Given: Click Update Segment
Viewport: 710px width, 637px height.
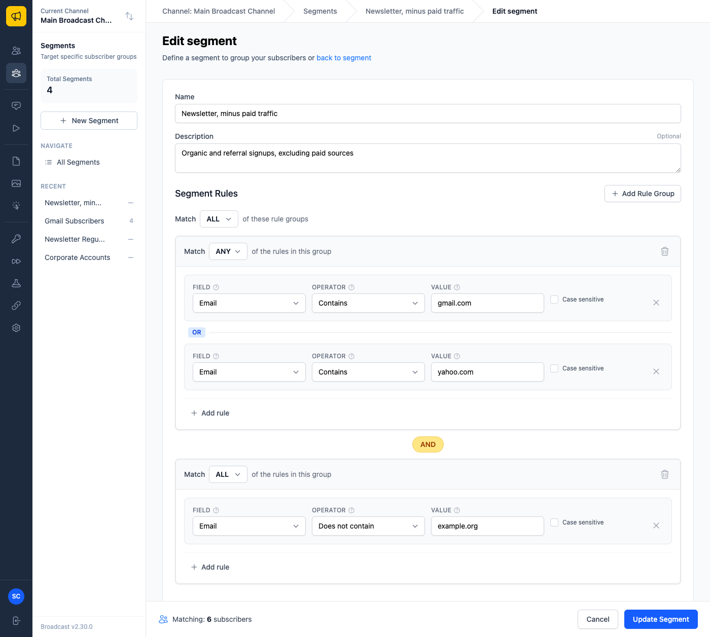Looking at the screenshot, I should click(x=661, y=619).
